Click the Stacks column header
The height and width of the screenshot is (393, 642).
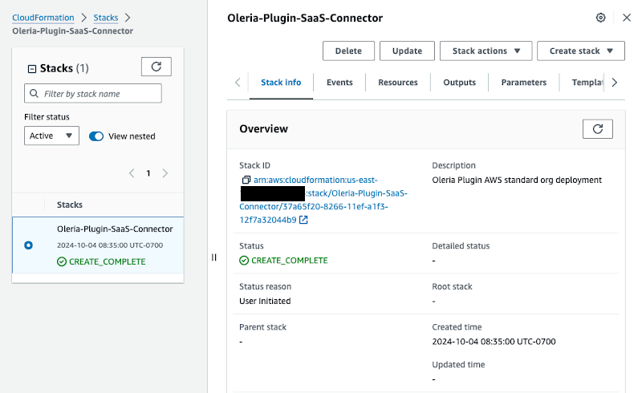coord(70,205)
